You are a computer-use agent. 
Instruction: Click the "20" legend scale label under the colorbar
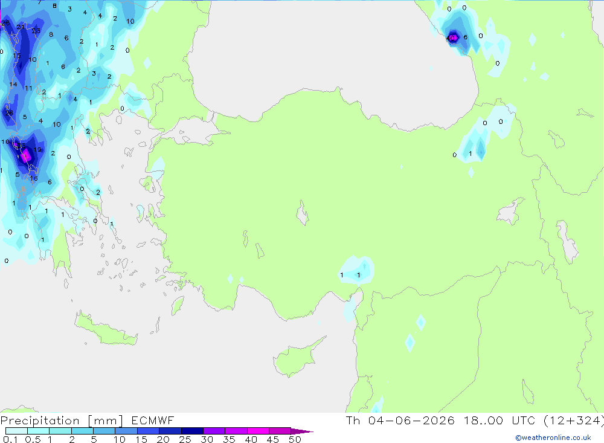pyautogui.click(x=163, y=439)
